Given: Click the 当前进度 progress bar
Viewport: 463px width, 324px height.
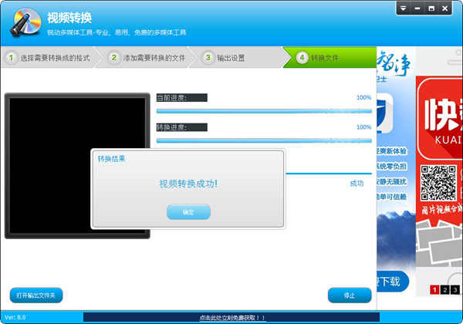Looking at the screenshot, I should [264, 111].
